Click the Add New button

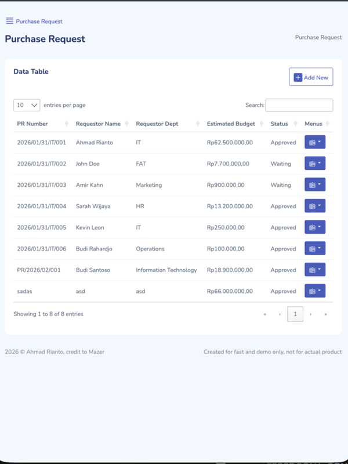tap(311, 77)
